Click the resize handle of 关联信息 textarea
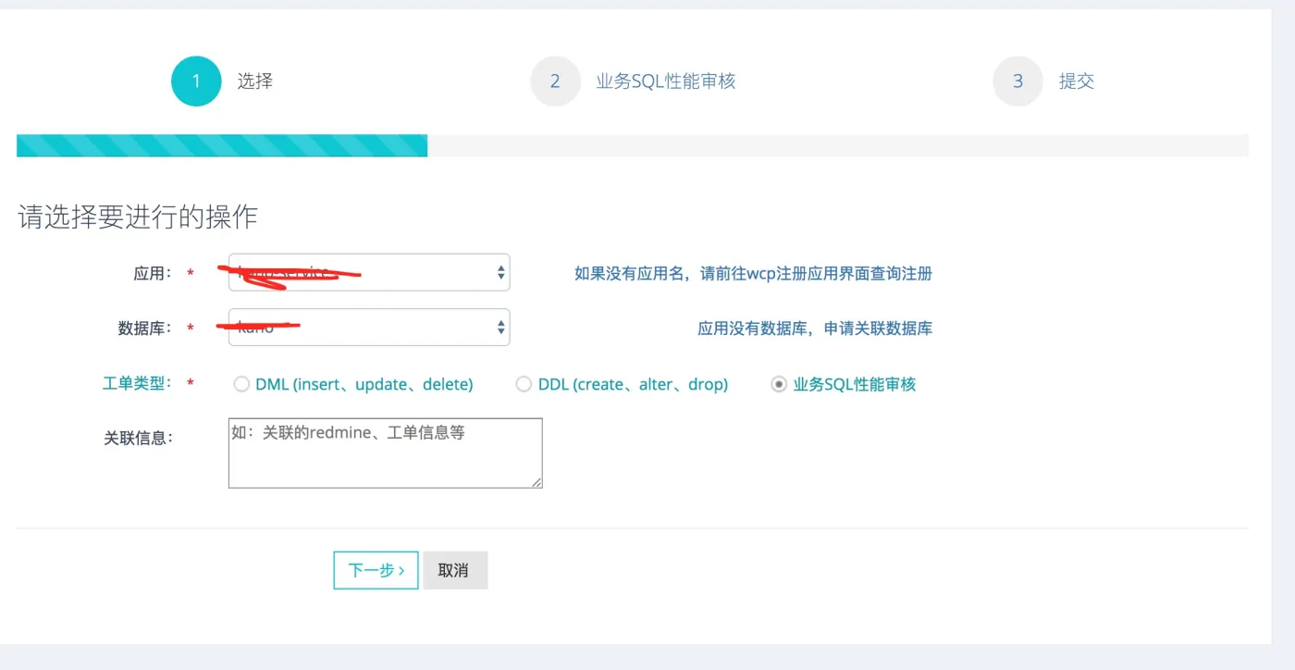The image size is (1295, 670). (536, 481)
